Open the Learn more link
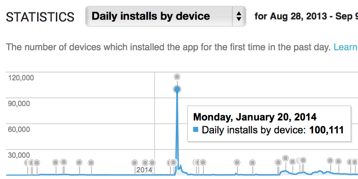Viewport: 358px width, 179px height. pyautogui.click(x=345, y=47)
